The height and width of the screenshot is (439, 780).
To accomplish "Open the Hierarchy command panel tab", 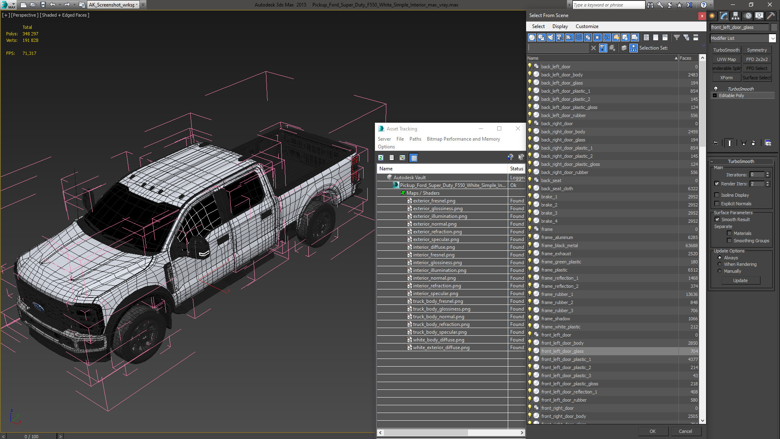I will pos(736,16).
